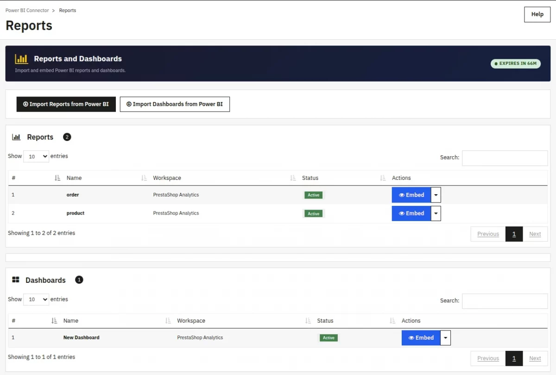
Task: Embed the order report
Action: [411, 195]
